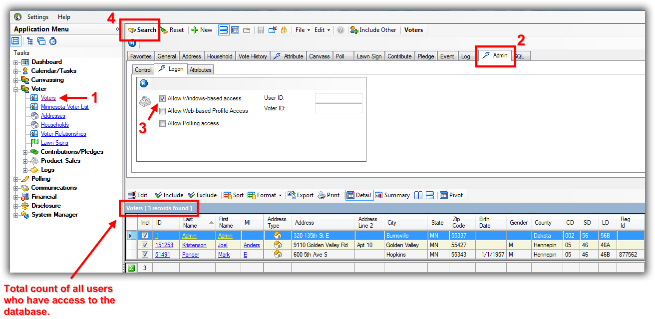
Task: Click the User ID input field
Action: pyautogui.click(x=338, y=98)
